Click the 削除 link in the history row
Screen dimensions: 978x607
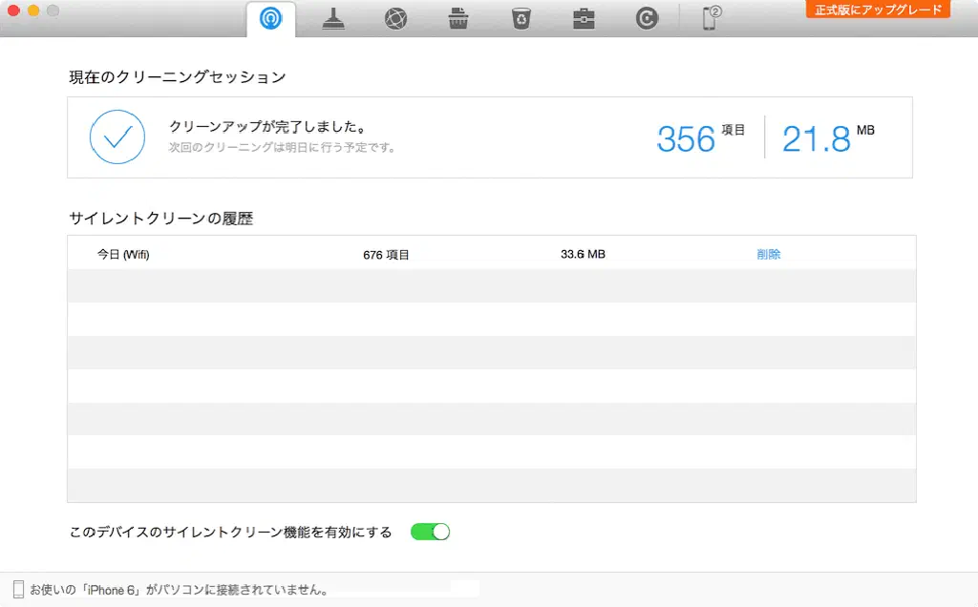pyautogui.click(x=769, y=255)
